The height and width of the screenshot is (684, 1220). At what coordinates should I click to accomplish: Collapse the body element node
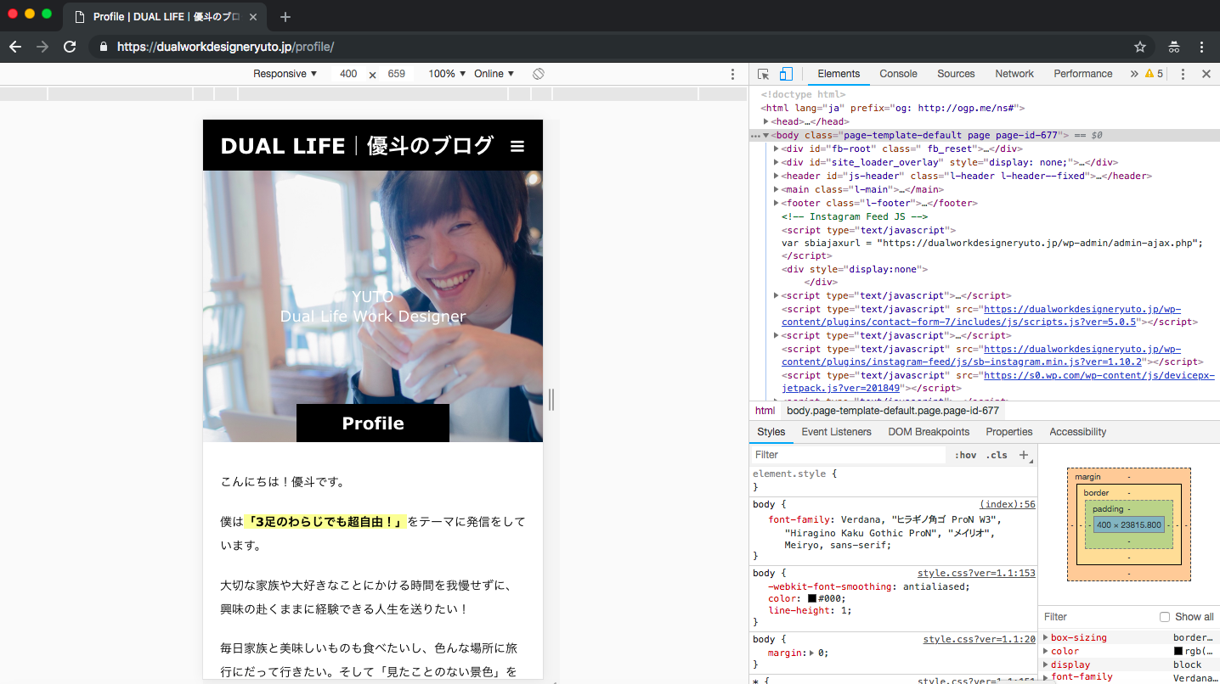(x=765, y=136)
